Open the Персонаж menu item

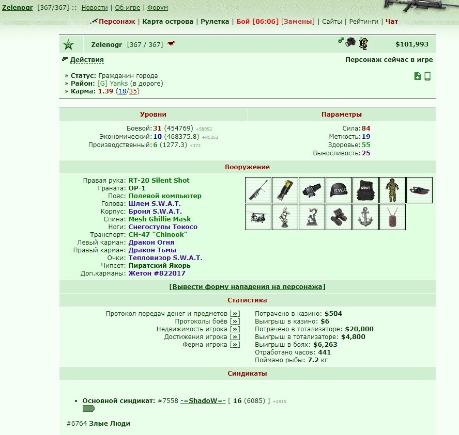(117, 21)
